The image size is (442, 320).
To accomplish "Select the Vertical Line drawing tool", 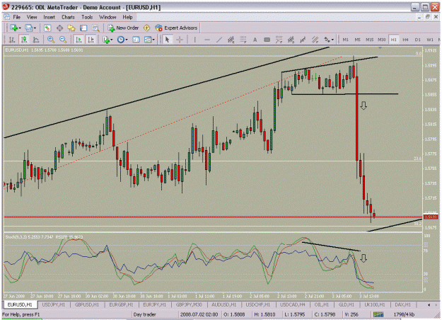I will click(x=194, y=40).
